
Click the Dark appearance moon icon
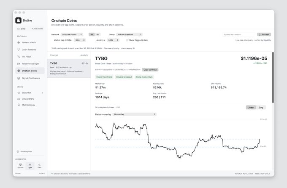coord(39,165)
